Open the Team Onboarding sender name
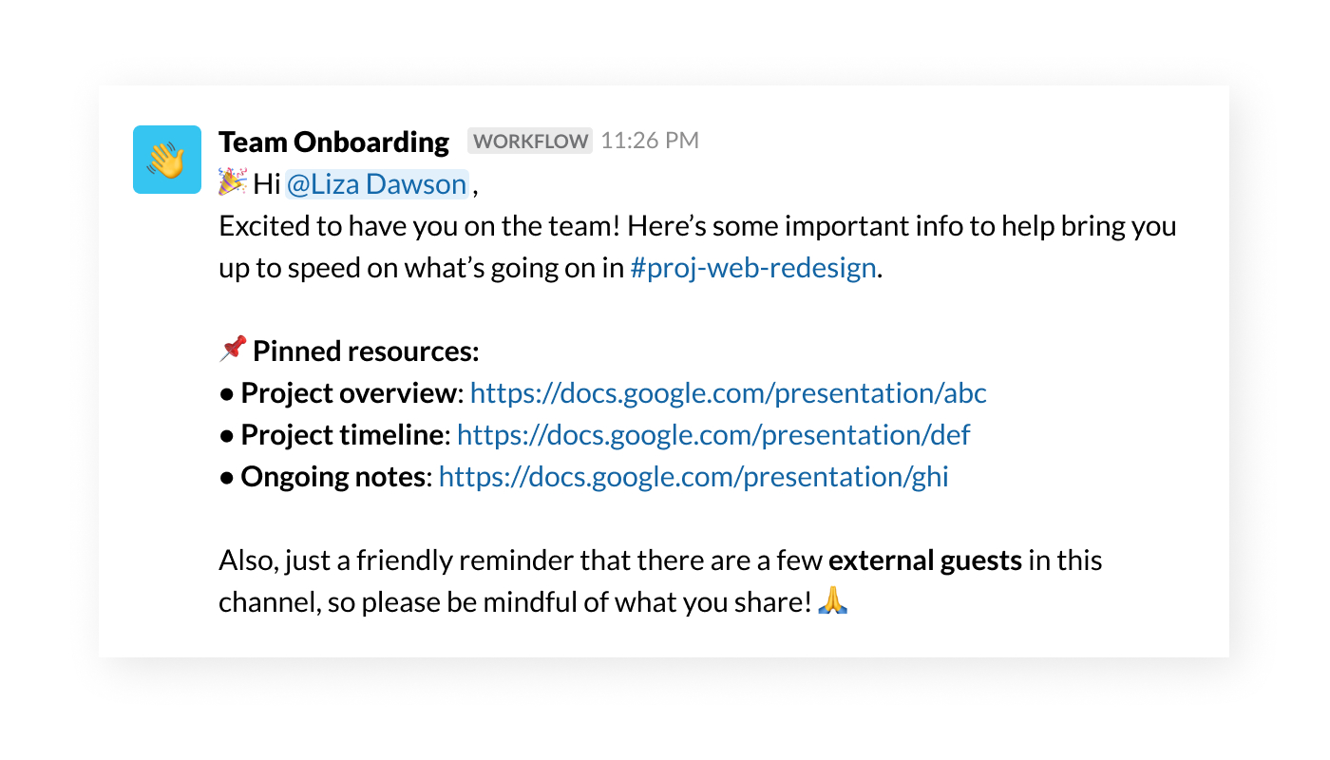The height and width of the screenshot is (760, 1330). coord(333,142)
